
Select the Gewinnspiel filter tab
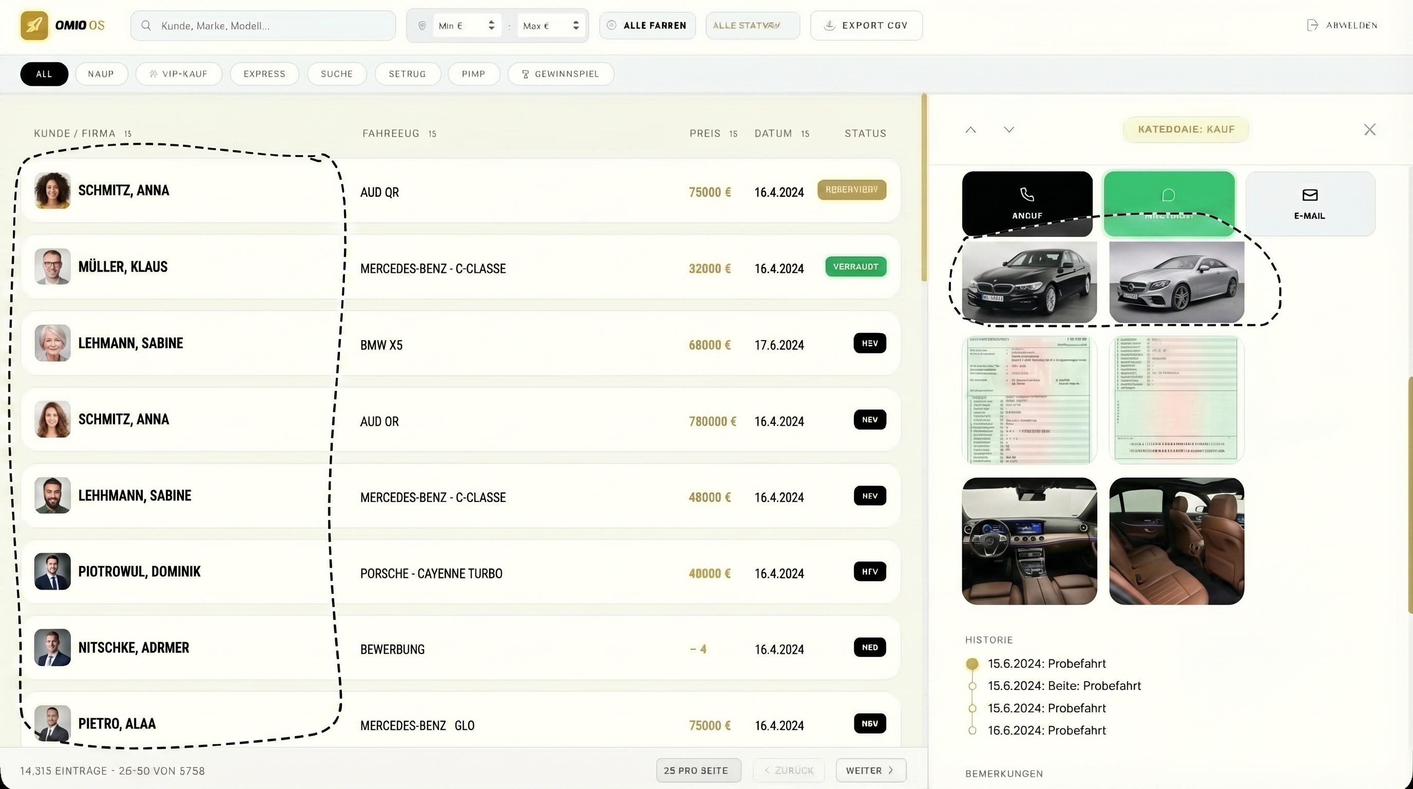(560, 74)
